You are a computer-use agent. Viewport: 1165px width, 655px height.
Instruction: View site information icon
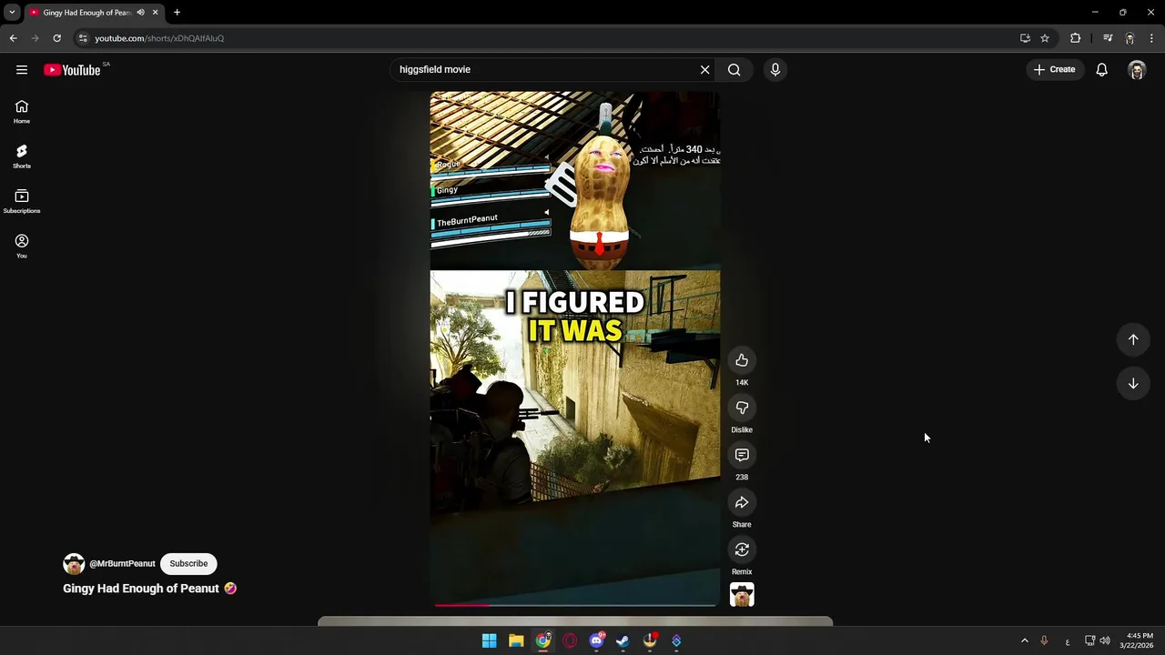(83, 38)
